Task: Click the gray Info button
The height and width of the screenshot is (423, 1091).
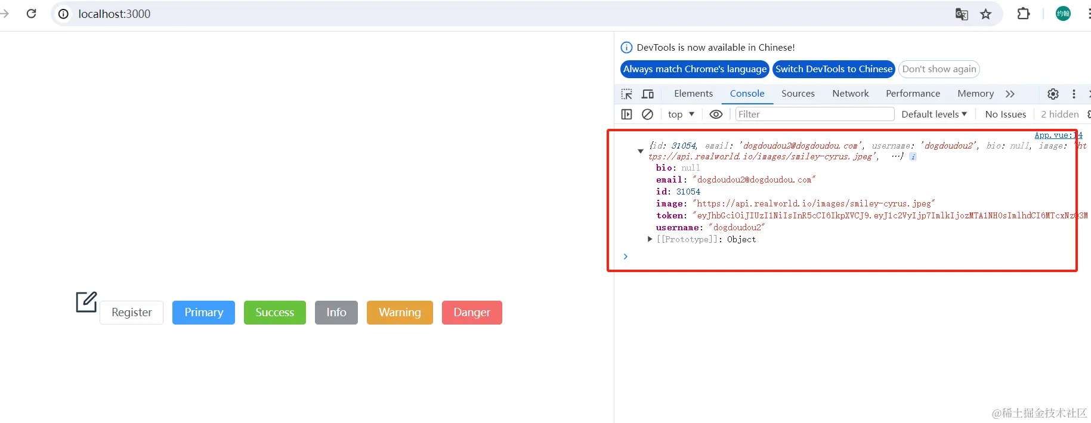Action: coord(336,313)
